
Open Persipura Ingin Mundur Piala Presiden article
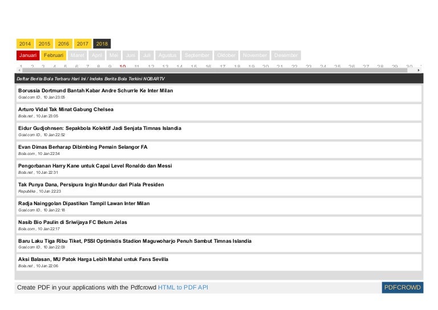click(91, 185)
